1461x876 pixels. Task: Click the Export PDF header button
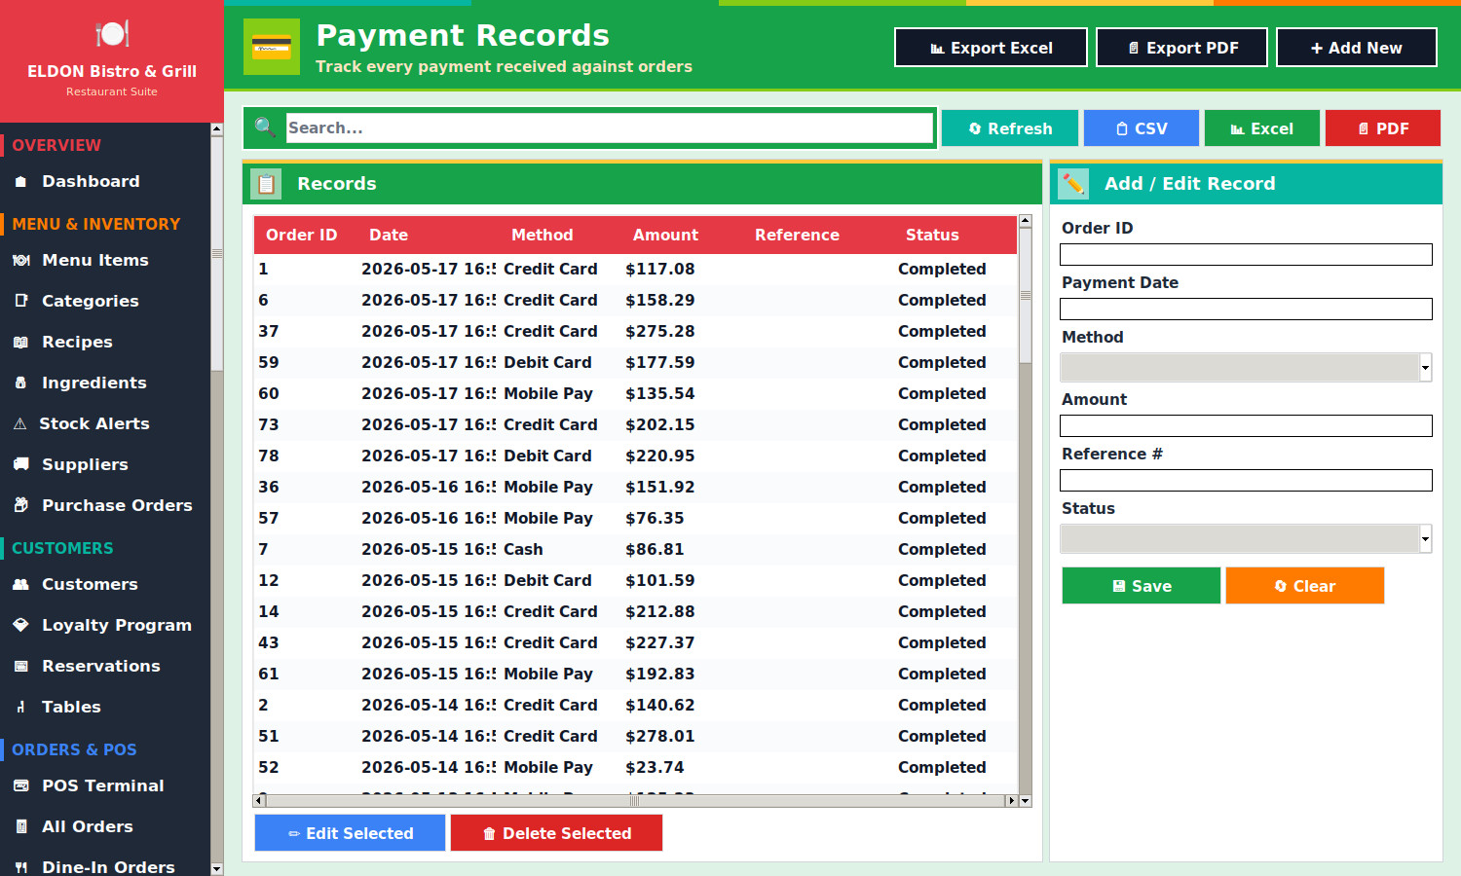[x=1181, y=48]
